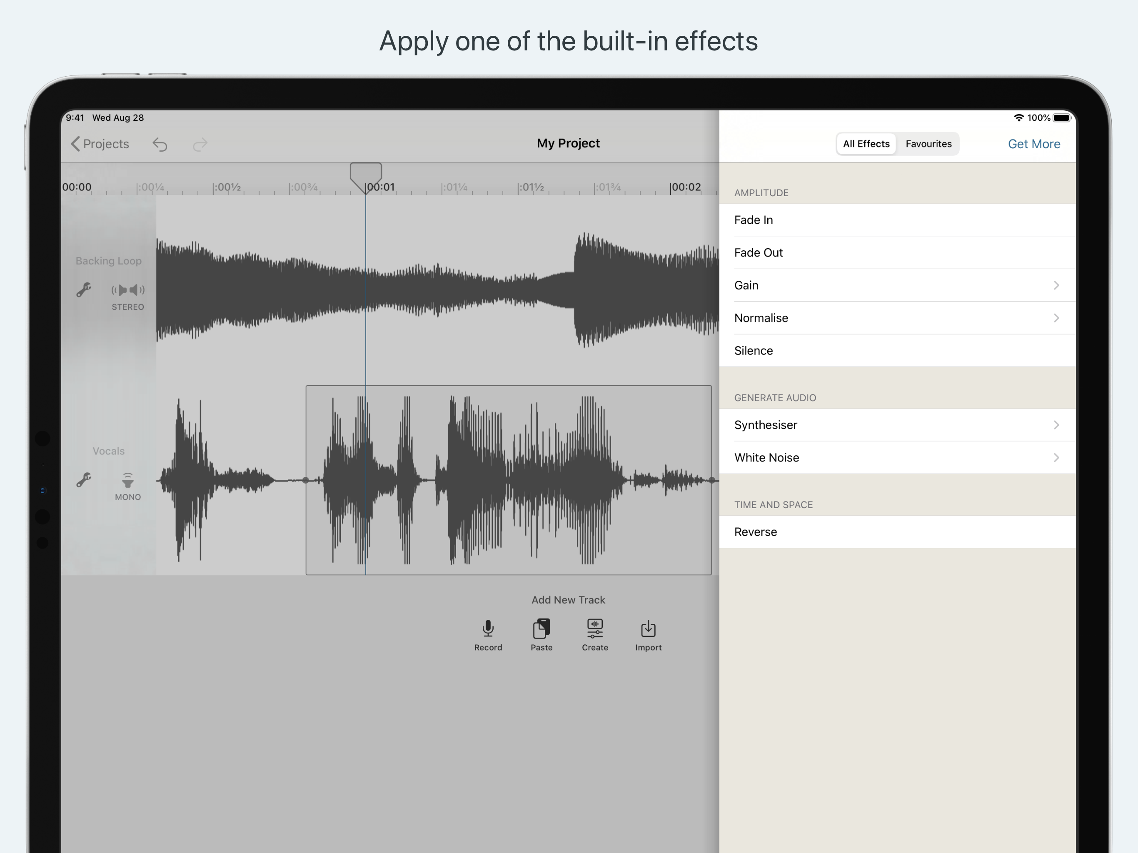Tap the Create track icon

pyautogui.click(x=595, y=629)
